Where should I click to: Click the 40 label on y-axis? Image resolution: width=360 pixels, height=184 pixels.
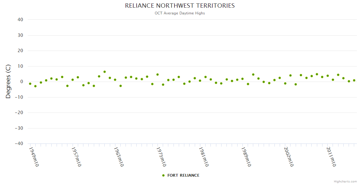click(x=20, y=20)
